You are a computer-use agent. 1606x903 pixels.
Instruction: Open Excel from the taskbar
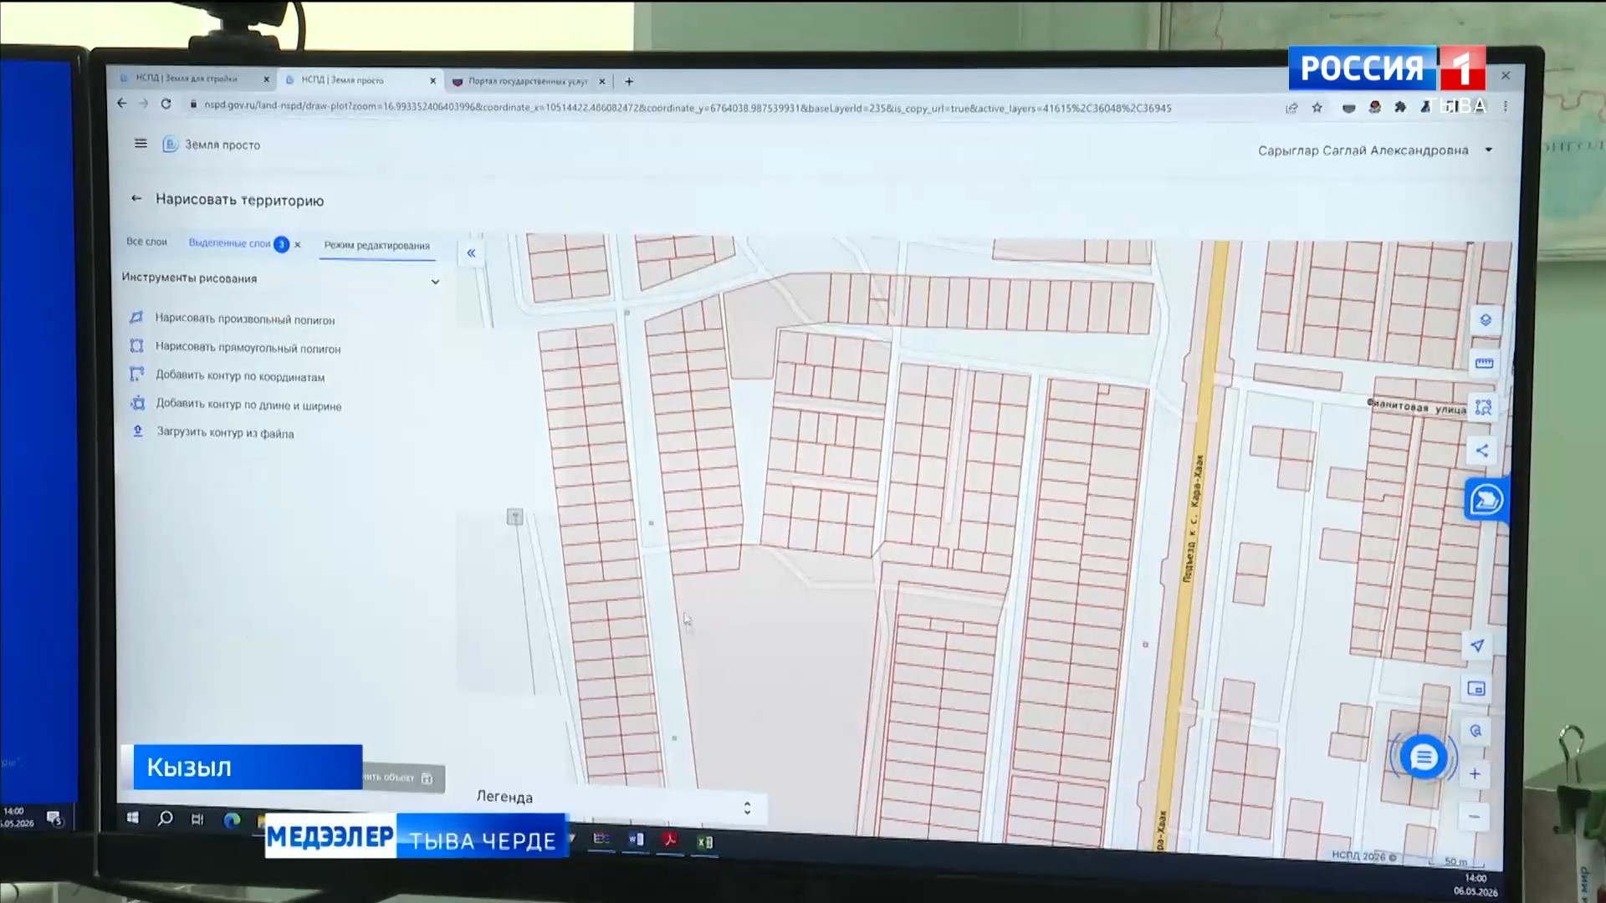tap(704, 842)
